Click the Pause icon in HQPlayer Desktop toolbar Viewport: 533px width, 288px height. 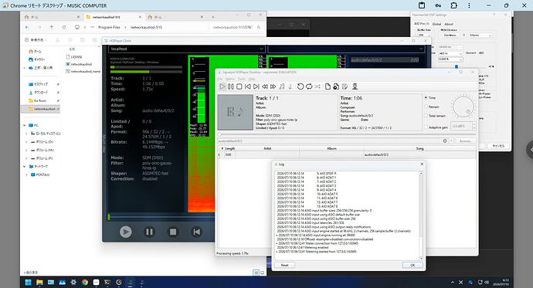coord(231,86)
